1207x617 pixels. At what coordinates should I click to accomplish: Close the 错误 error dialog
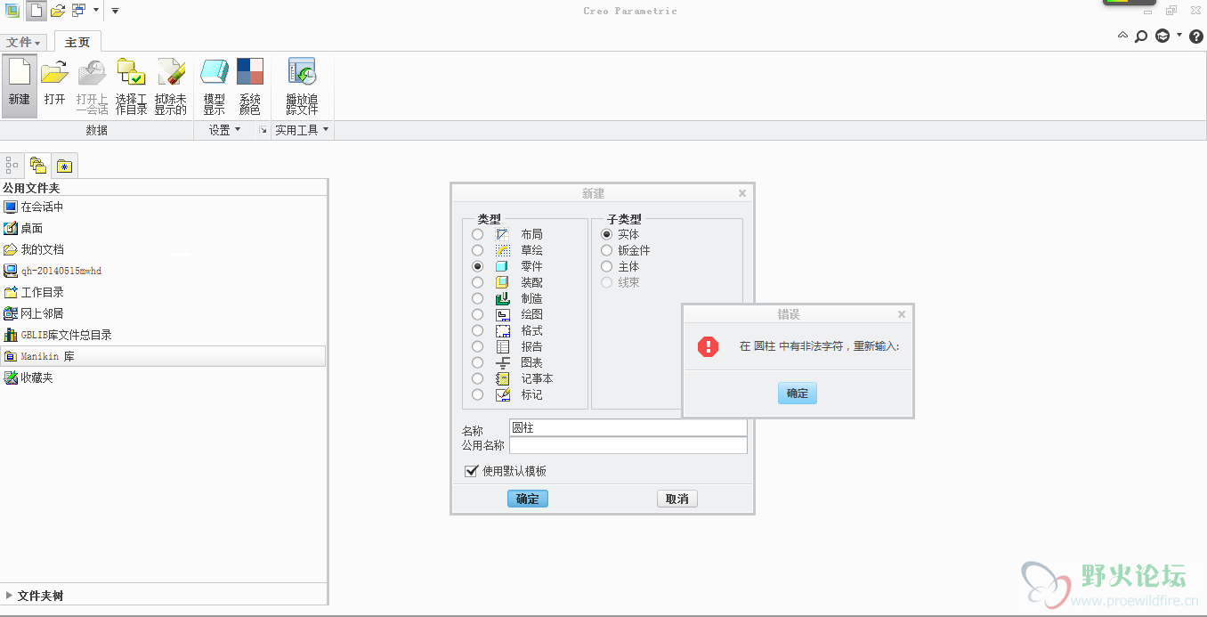tap(902, 314)
